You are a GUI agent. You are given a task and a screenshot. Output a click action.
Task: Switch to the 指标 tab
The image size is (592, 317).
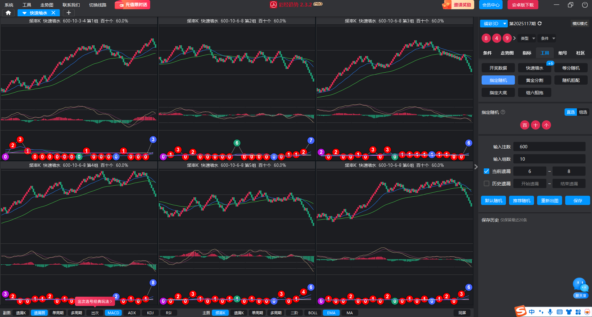click(x=527, y=53)
